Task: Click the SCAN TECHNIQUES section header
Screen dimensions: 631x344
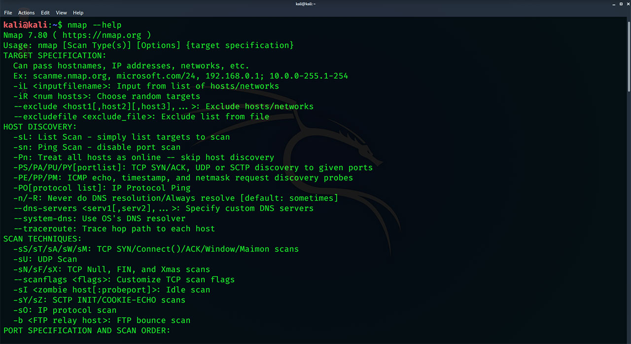Action: pyautogui.click(x=42, y=239)
